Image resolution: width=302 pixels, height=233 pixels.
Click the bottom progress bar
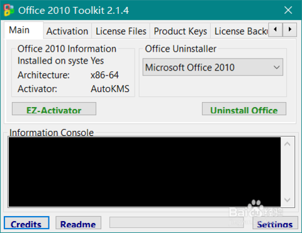coord(177,222)
